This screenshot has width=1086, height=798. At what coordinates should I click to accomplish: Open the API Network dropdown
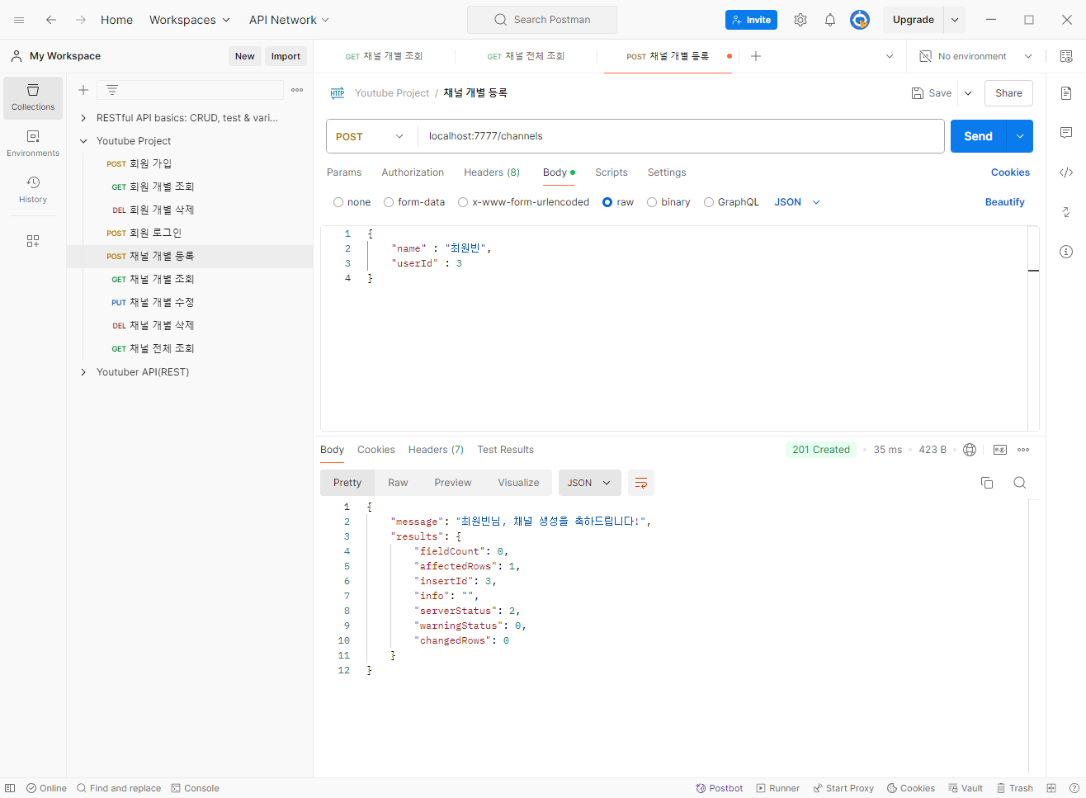coord(290,20)
